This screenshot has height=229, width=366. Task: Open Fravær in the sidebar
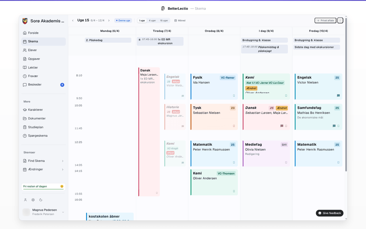43,76
